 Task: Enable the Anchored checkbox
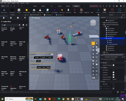113,84
